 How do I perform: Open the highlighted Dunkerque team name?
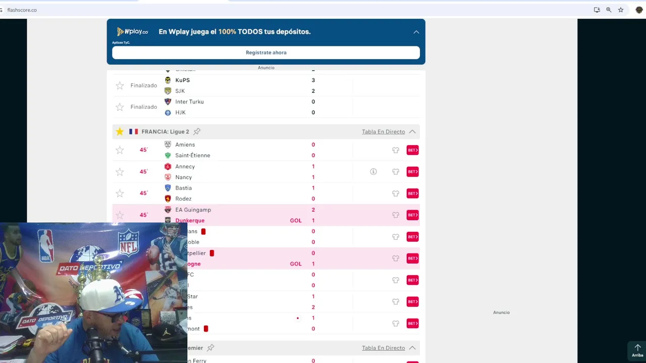point(190,221)
